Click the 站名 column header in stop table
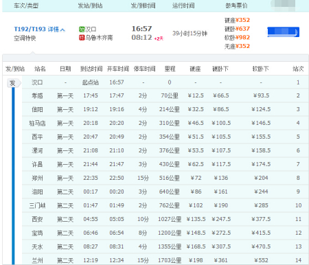The image size is (309, 265). point(40,69)
